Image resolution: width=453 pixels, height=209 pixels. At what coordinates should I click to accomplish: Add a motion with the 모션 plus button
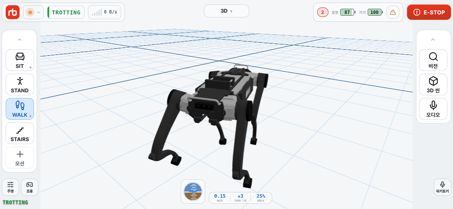[x=20, y=158]
